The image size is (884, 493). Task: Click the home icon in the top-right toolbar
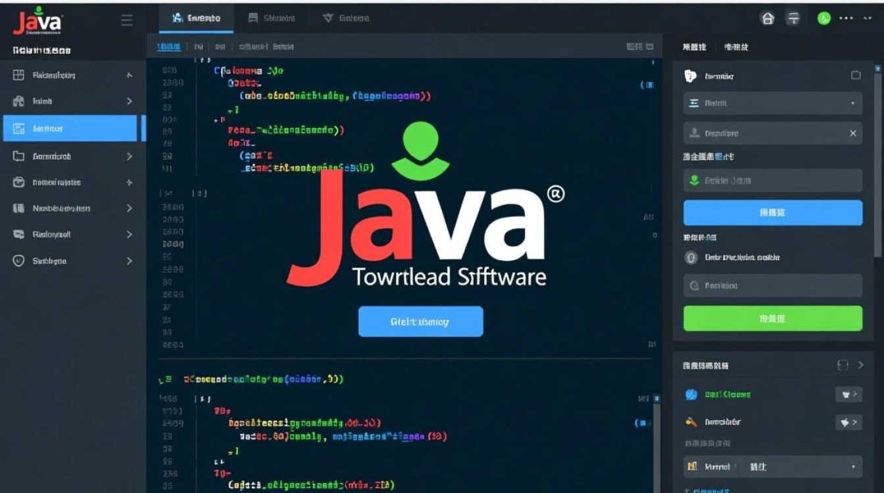768,18
